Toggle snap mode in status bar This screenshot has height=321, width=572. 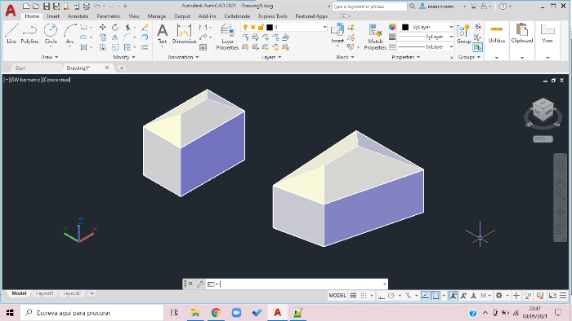[364, 296]
